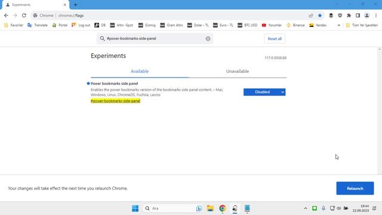Open the Yandex bookmark
The height and width of the screenshot is (215, 382).
pos(318,25)
